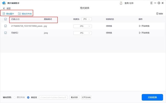Uncheck the 21784686728 pexel file checkbox
Screen dimensions: 166x103
click(5, 26)
